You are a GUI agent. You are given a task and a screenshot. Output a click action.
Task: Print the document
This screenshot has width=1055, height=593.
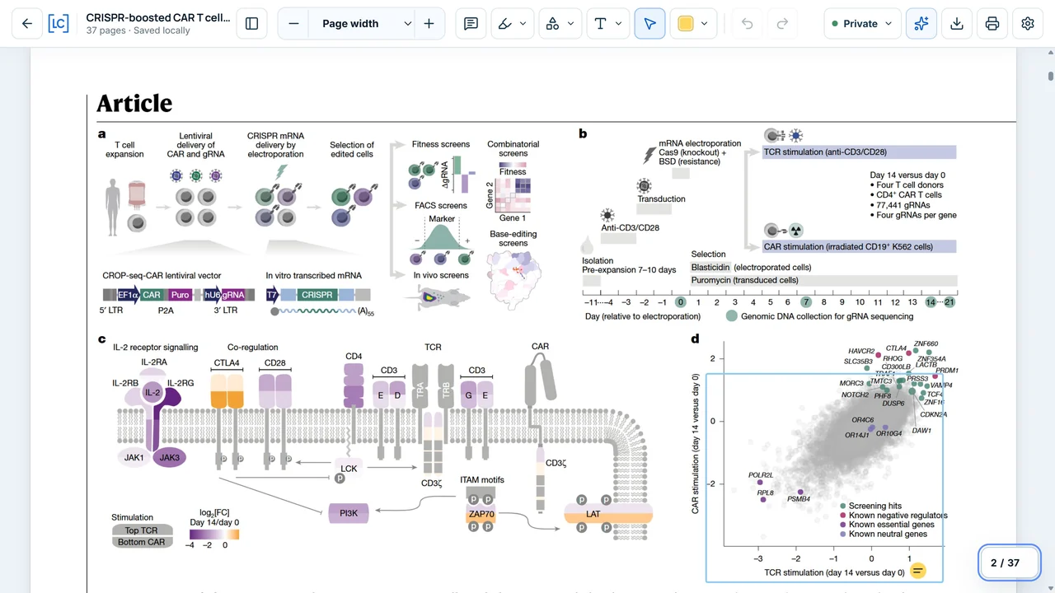[x=992, y=24]
